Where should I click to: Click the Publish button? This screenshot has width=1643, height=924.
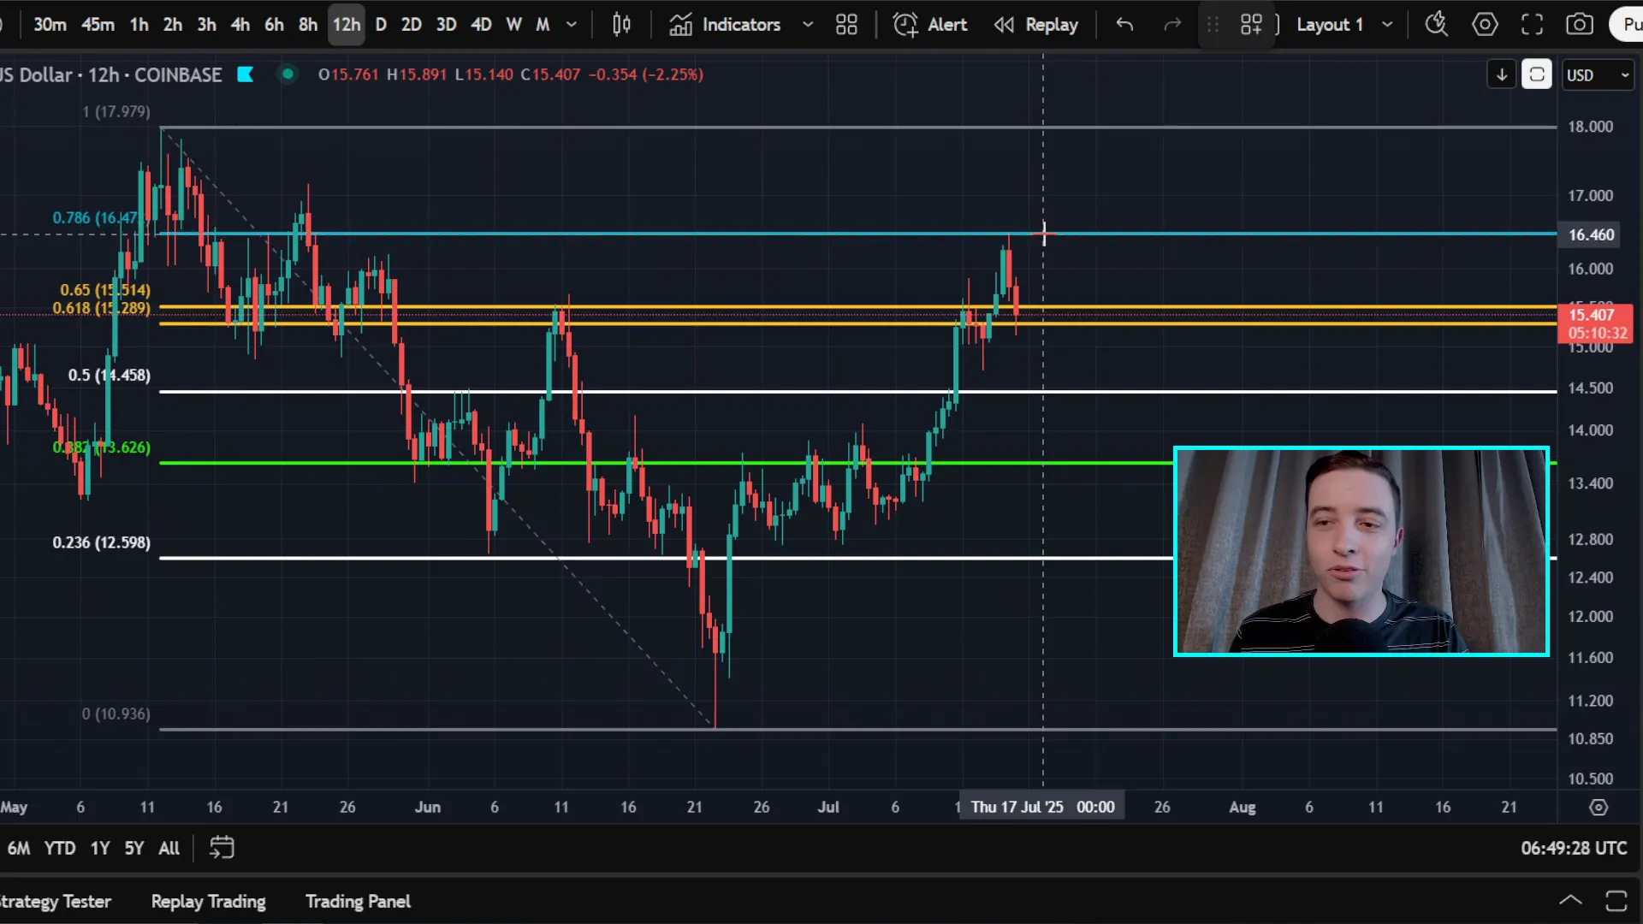pyautogui.click(x=1628, y=25)
